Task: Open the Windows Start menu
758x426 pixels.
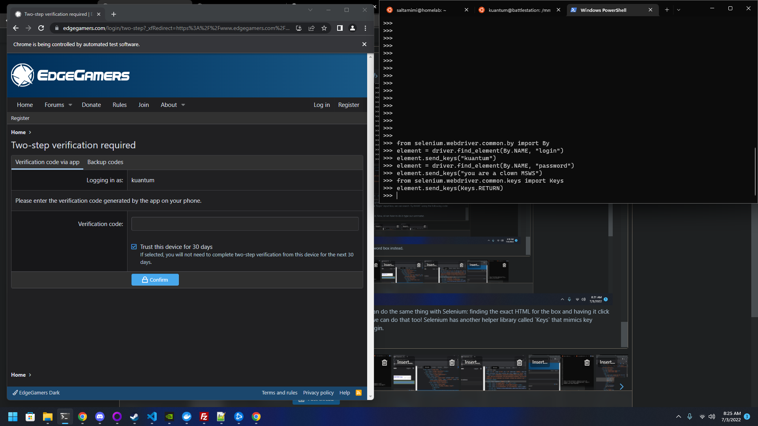Action: 13,417
